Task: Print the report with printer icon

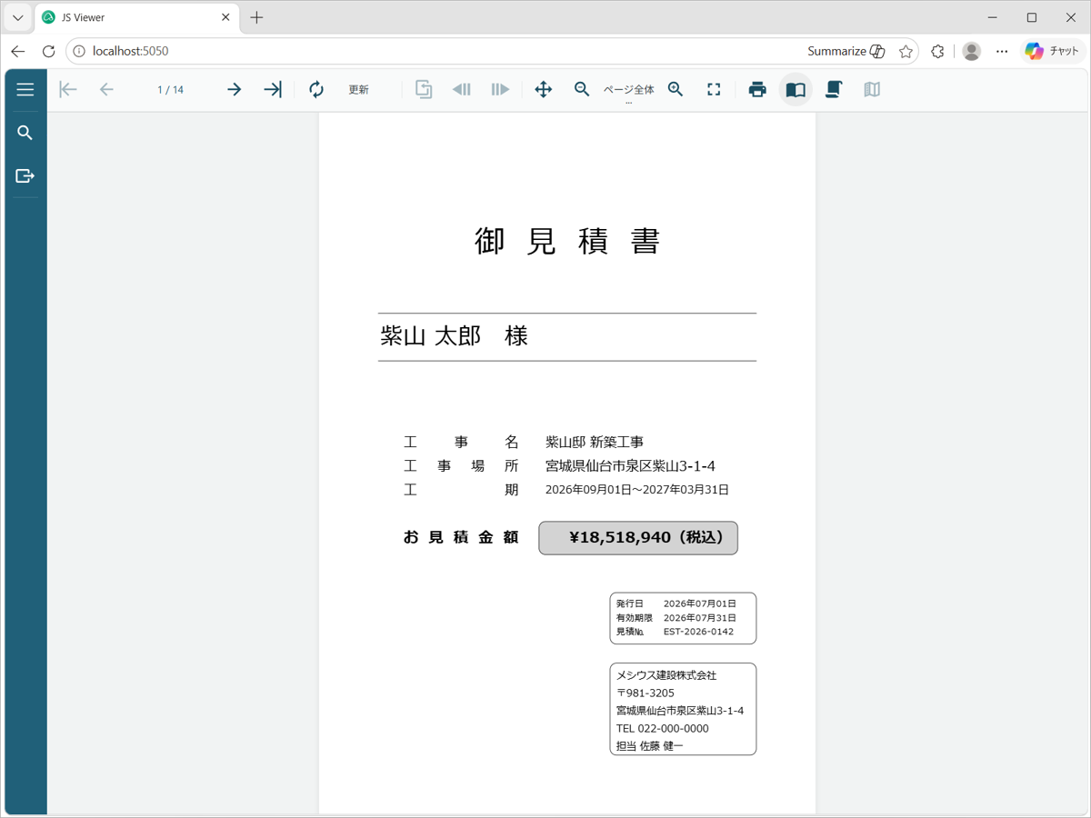Action: click(x=757, y=89)
